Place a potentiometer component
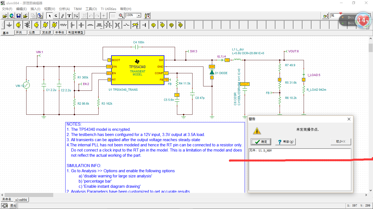Viewport: 373px width, 209px height. 72,25
